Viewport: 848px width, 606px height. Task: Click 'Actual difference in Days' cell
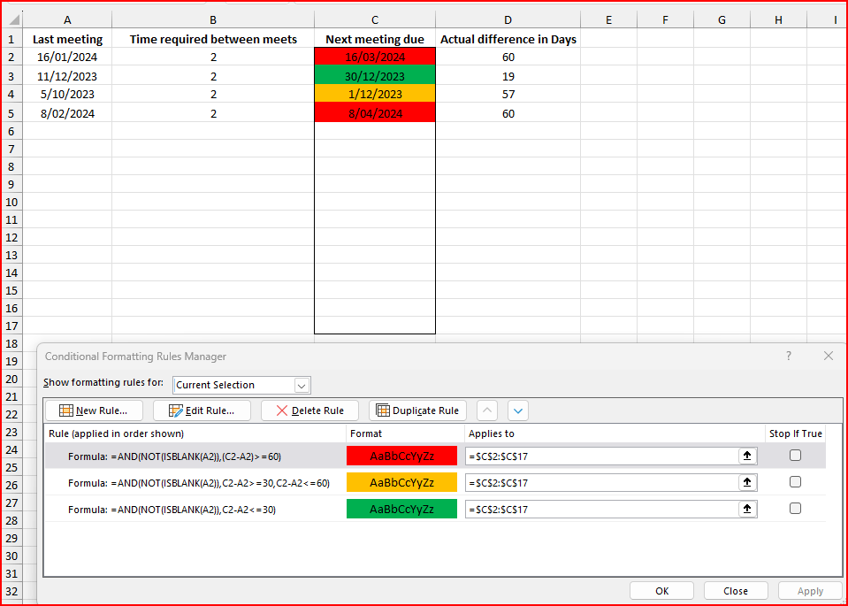tap(508, 39)
